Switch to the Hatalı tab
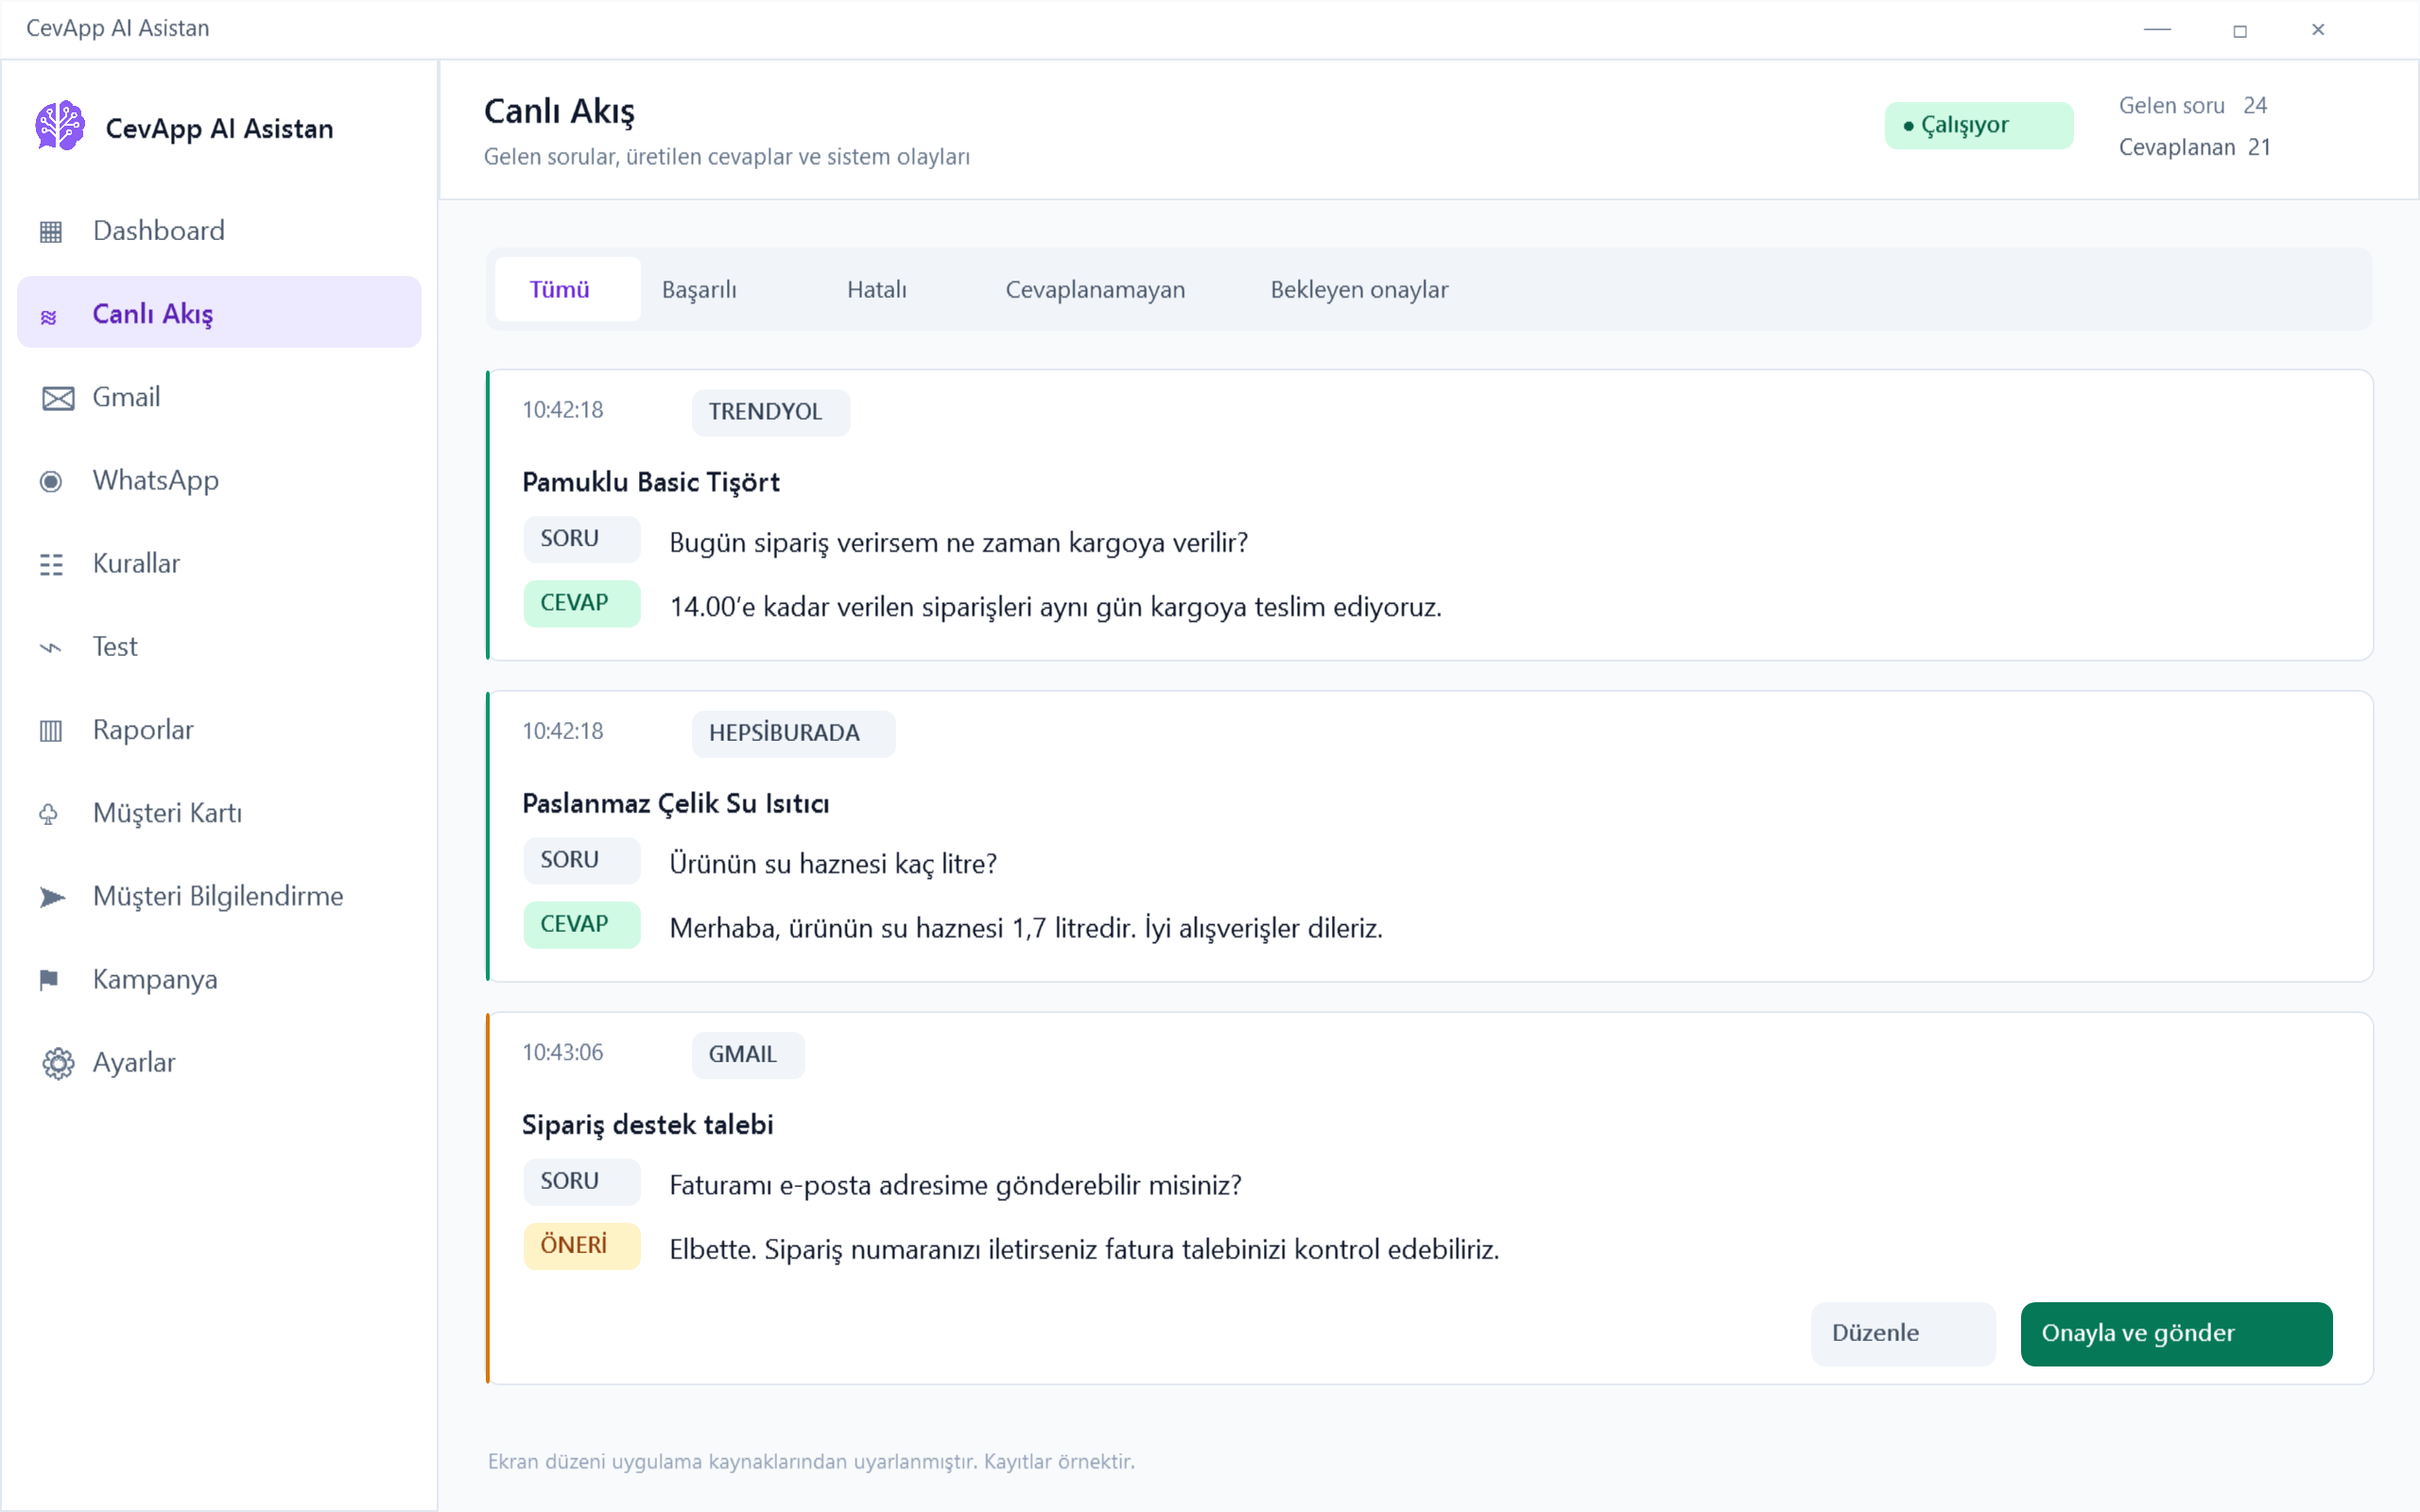 [877, 289]
